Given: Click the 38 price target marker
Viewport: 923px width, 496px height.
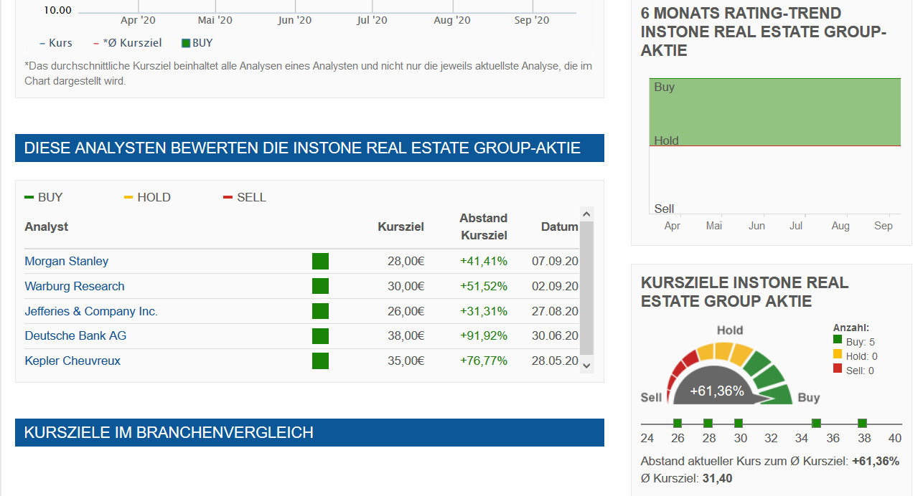Looking at the screenshot, I should 862,424.
